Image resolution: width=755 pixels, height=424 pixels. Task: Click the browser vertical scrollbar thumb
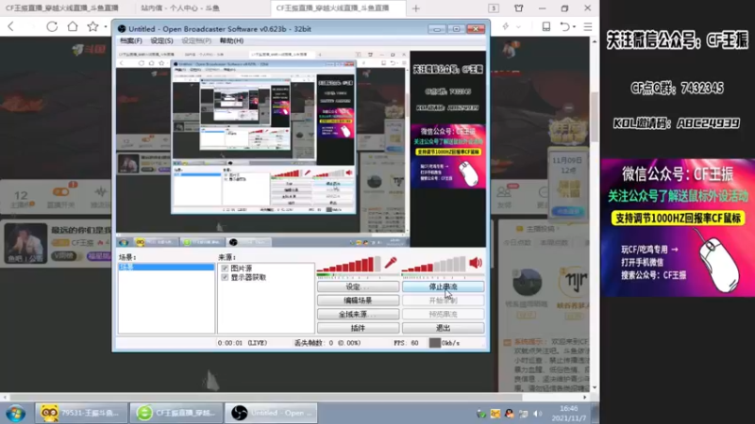click(596, 115)
